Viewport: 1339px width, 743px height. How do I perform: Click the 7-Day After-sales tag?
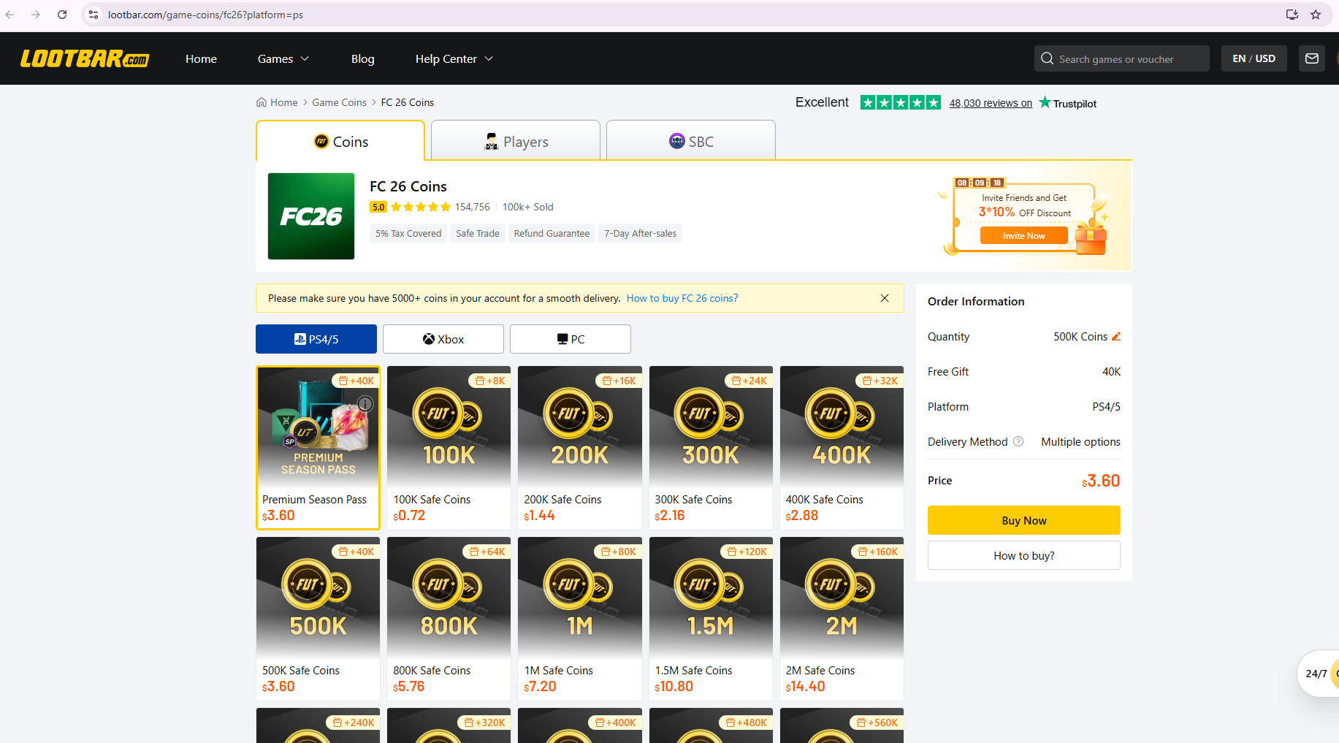point(640,233)
